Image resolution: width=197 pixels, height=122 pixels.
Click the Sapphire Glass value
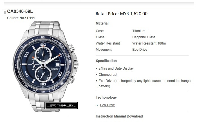click(144, 37)
